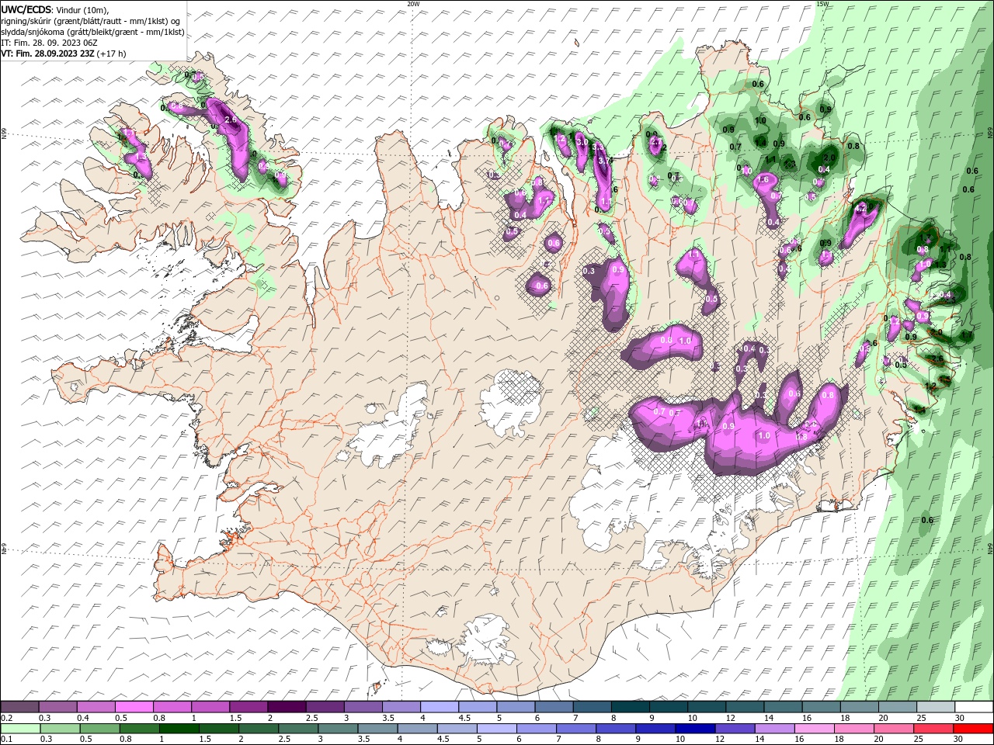Click the 'rigning/skúrir' legend description line
994x745 pixels.
click(91, 21)
